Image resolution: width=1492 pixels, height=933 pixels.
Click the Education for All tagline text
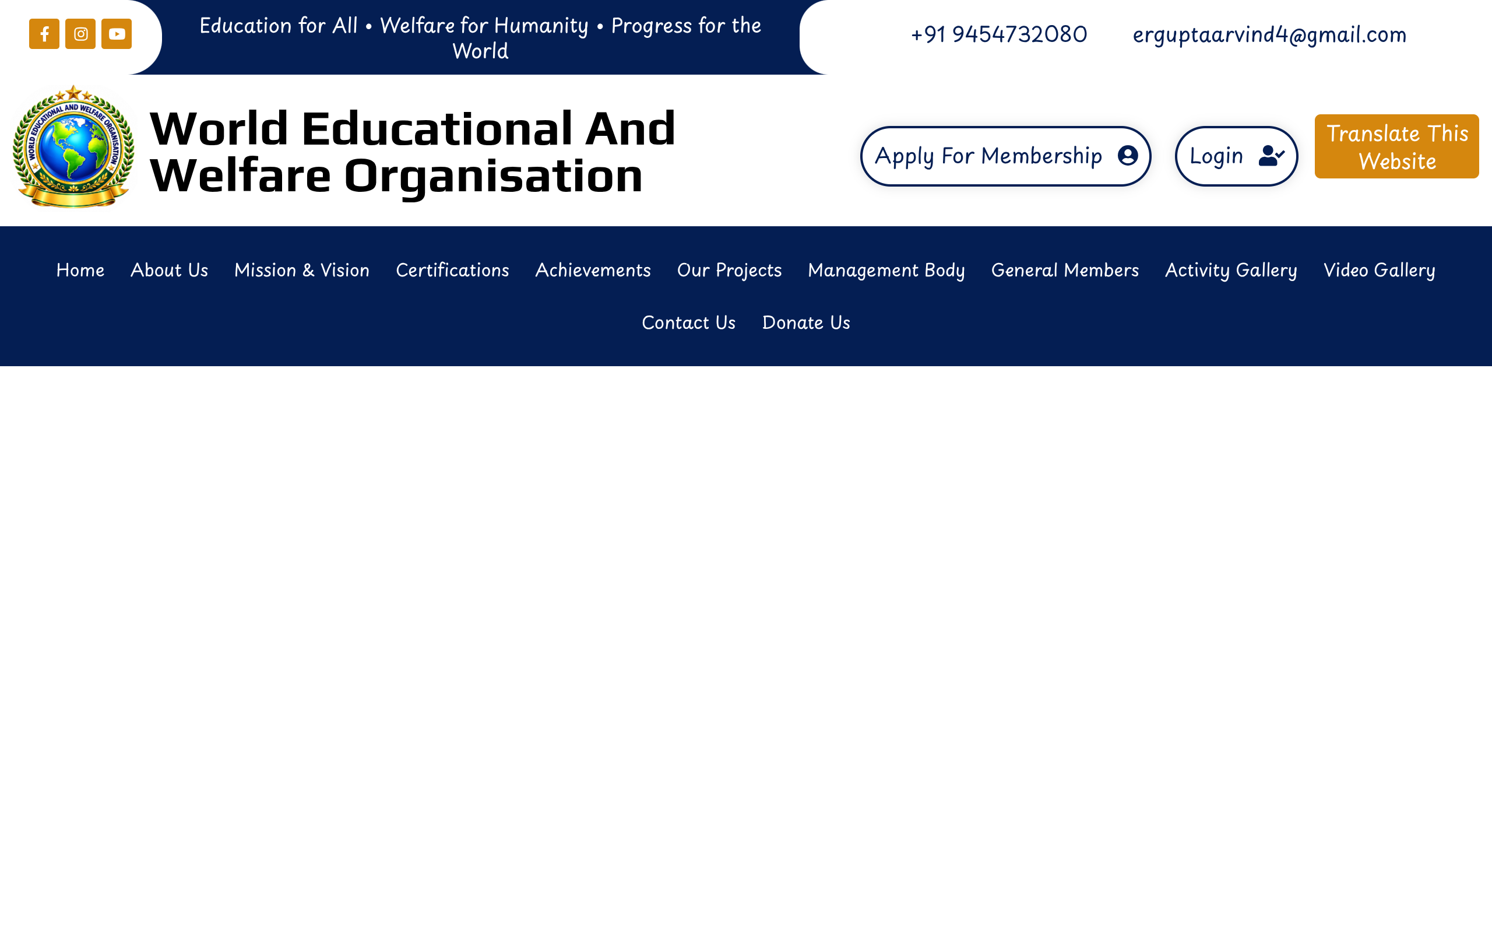coord(480,38)
